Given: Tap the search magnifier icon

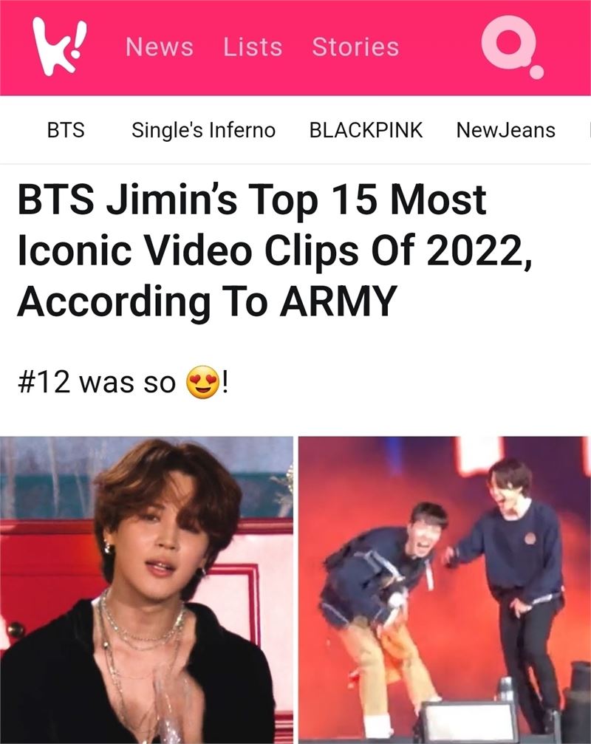Looking at the screenshot, I should coord(512,47).
